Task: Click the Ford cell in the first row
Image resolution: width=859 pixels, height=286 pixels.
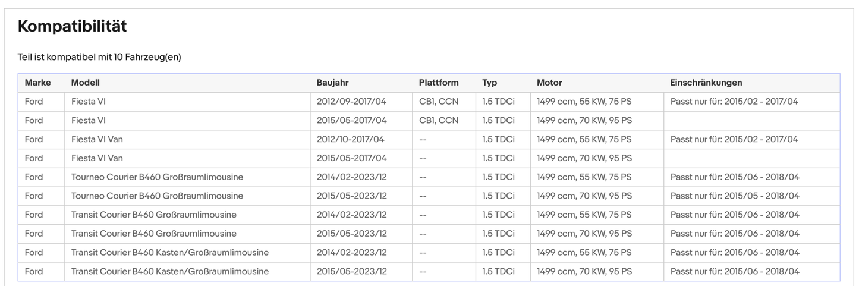Action: (x=34, y=102)
